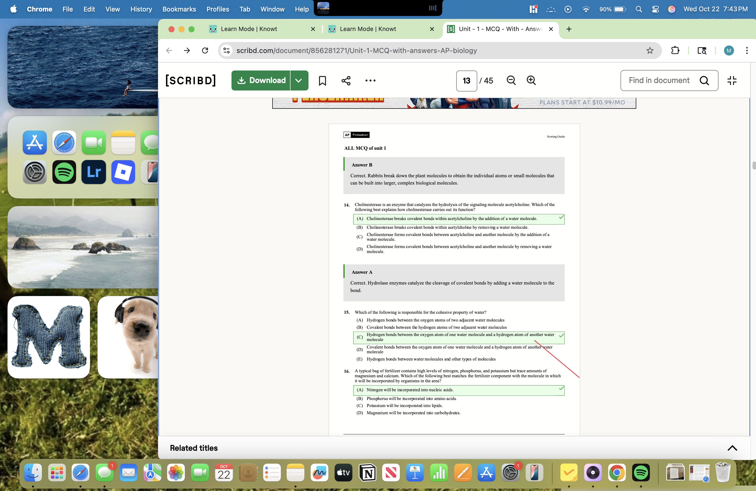
Task: Expand the Download format dropdown arrow
Action: (298, 81)
